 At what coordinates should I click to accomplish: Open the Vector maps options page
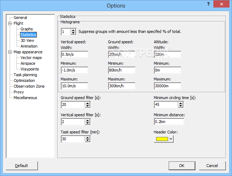pos(31,58)
